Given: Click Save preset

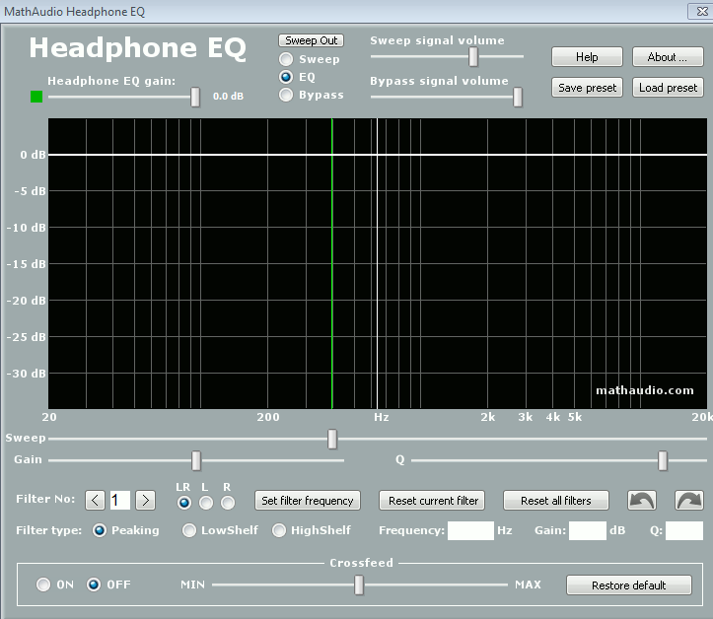Looking at the screenshot, I should click(587, 88).
